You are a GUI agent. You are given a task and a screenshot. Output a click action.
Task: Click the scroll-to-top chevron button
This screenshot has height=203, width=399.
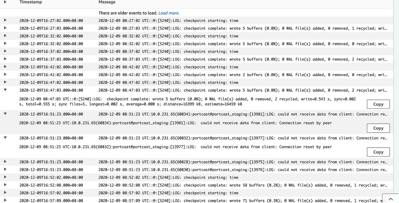[391, 199]
